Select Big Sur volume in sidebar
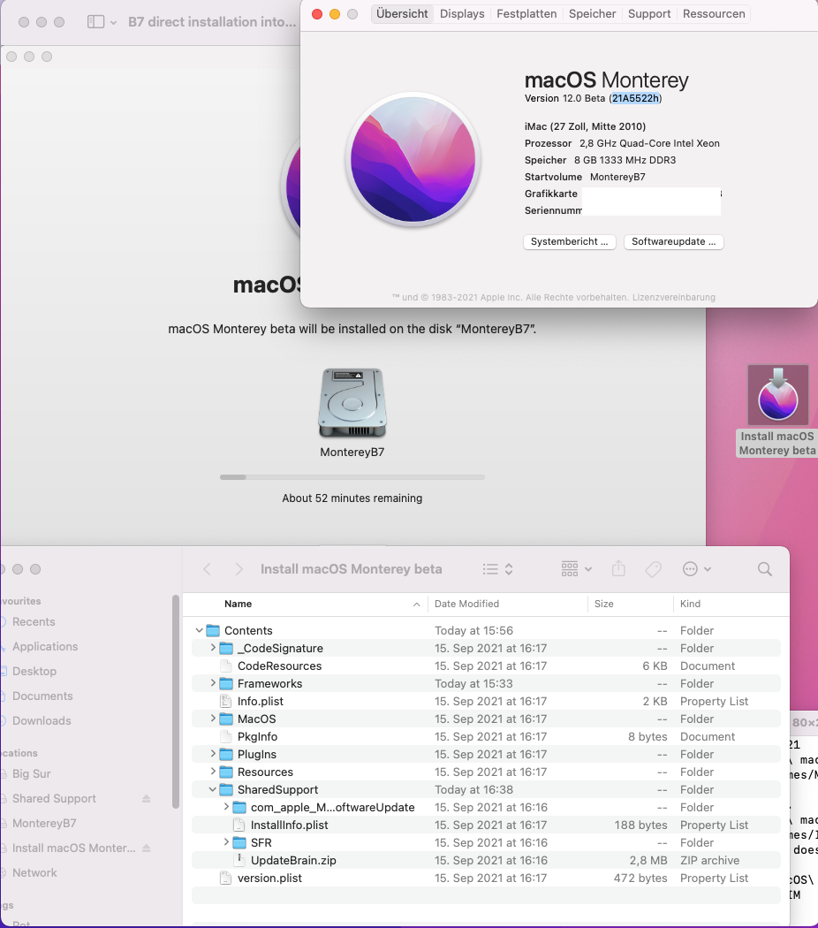Image resolution: width=818 pixels, height=928 pixels. click(x=31, y=773)
